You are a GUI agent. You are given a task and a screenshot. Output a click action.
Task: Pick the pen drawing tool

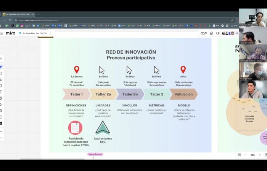(1, 104)
